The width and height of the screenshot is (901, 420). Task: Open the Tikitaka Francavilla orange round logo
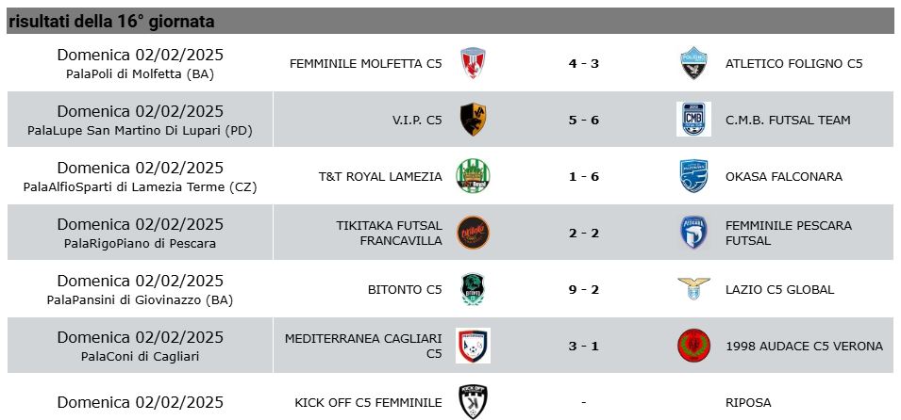click(x=473, y=233)
